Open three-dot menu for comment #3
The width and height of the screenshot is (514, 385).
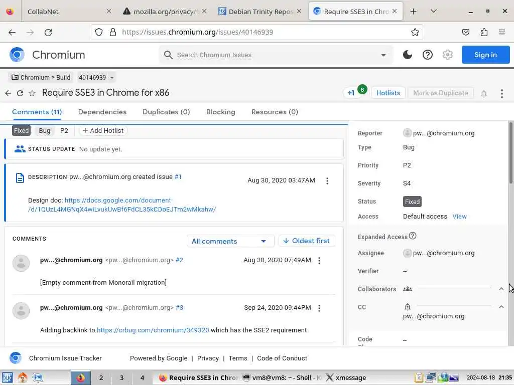tap(319, 308)
